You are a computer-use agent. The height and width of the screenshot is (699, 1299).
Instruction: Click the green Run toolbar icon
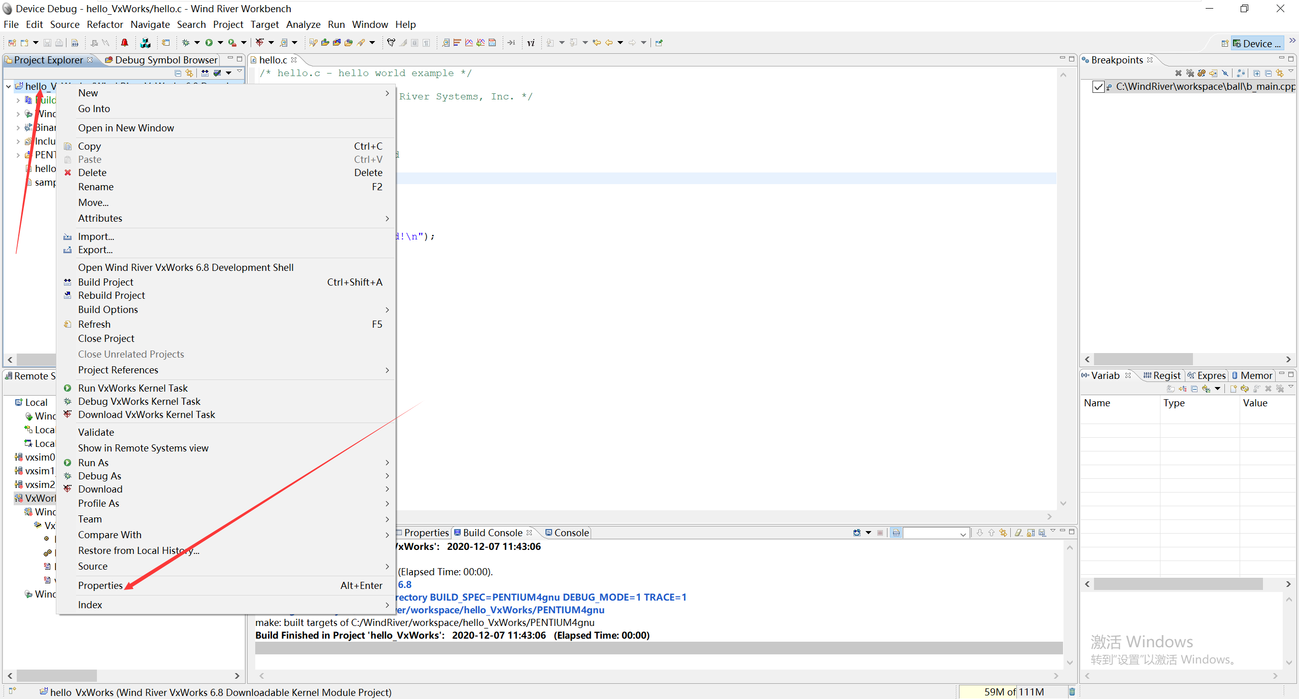209,43
